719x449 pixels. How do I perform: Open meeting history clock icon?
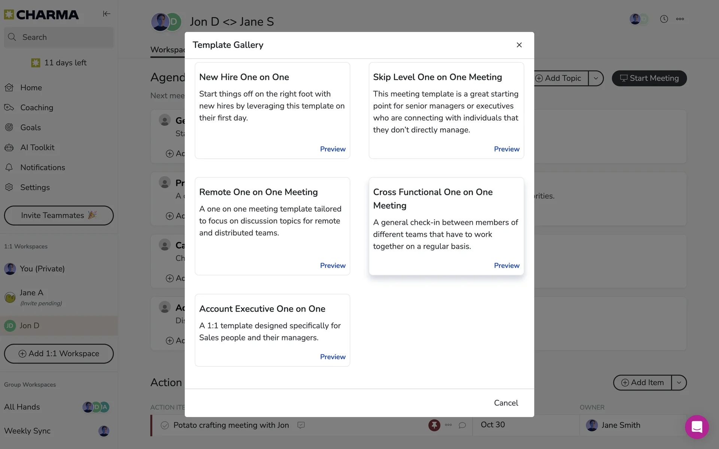click(x=664, y=19)
